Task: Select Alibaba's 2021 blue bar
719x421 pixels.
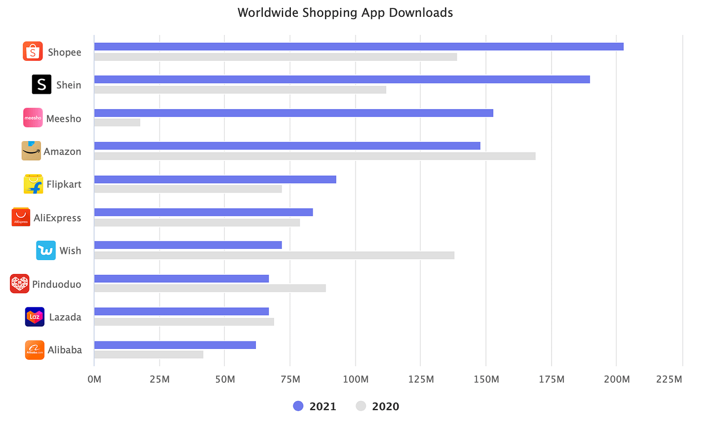Action: [x=175, y=345]
